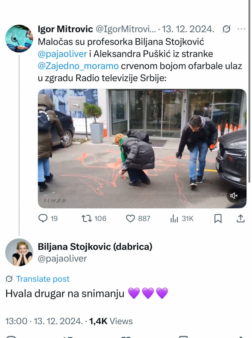The image size is (252, 338).
Task: Repost the tweet with 106 reposts
Action: pyautogui.click(x=94, y=218)
